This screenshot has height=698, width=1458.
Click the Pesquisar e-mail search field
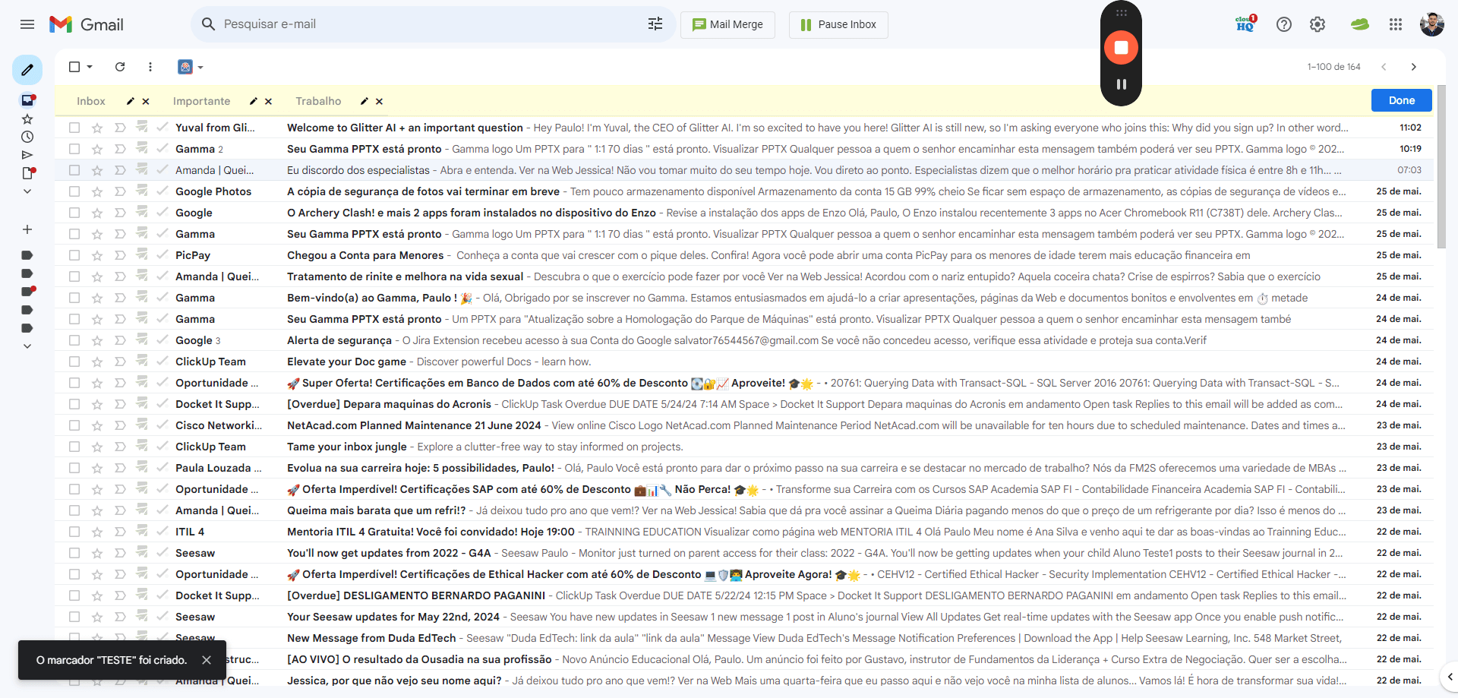coord(433,24)
